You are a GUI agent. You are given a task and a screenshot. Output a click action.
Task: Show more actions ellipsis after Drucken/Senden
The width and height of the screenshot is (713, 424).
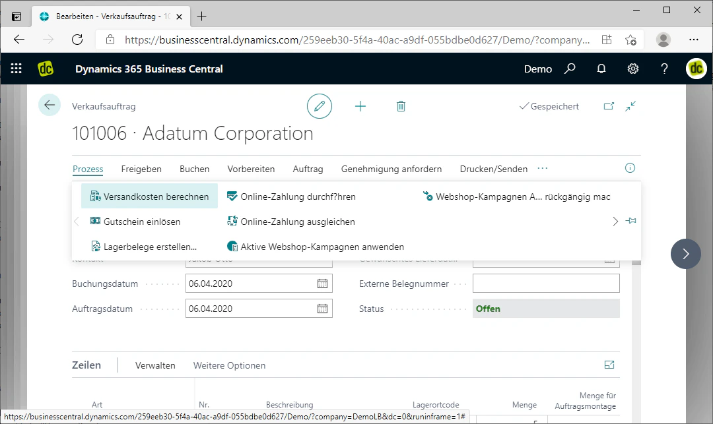point(543,168)
